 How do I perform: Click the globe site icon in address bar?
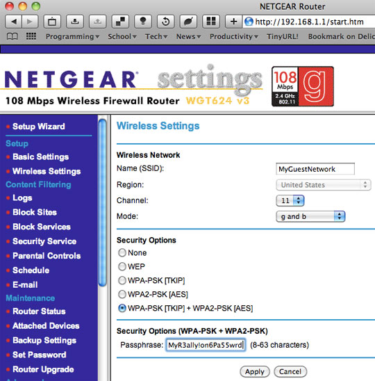[249, 22]
